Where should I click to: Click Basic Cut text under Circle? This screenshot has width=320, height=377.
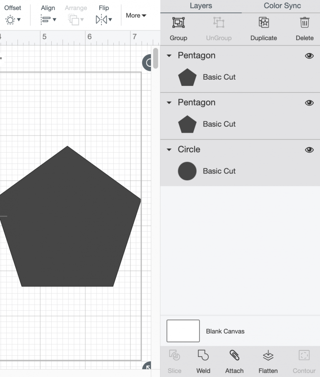[x=219, y=171]
